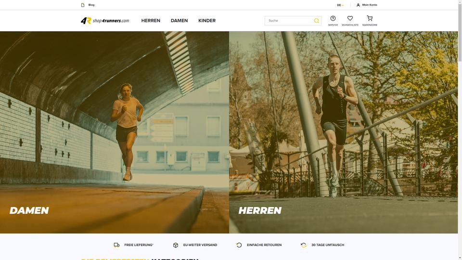
Task: Click the EU-weiter Versand box icon
Action: (176, 245)
